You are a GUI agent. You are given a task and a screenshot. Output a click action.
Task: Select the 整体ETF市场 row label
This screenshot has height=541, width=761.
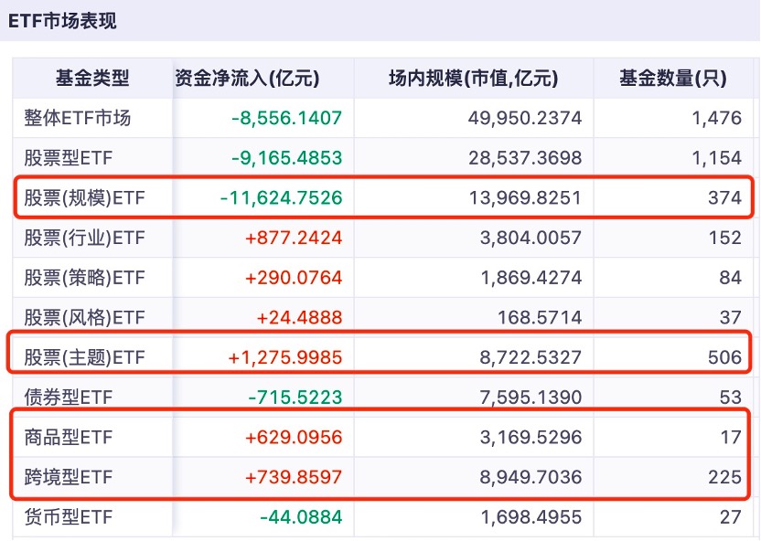[78, 118]
